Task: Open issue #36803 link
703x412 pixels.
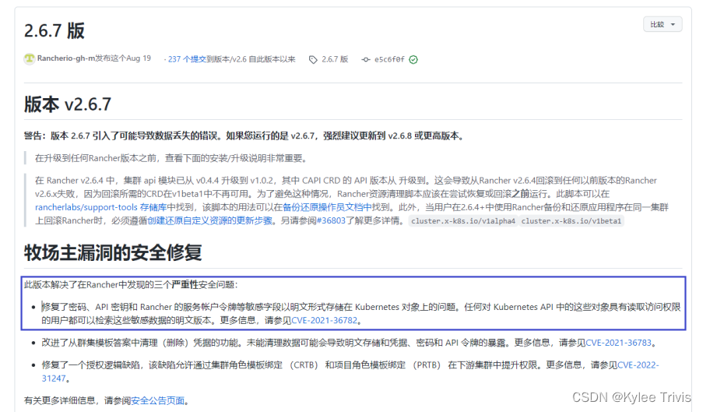Action: 331,220
